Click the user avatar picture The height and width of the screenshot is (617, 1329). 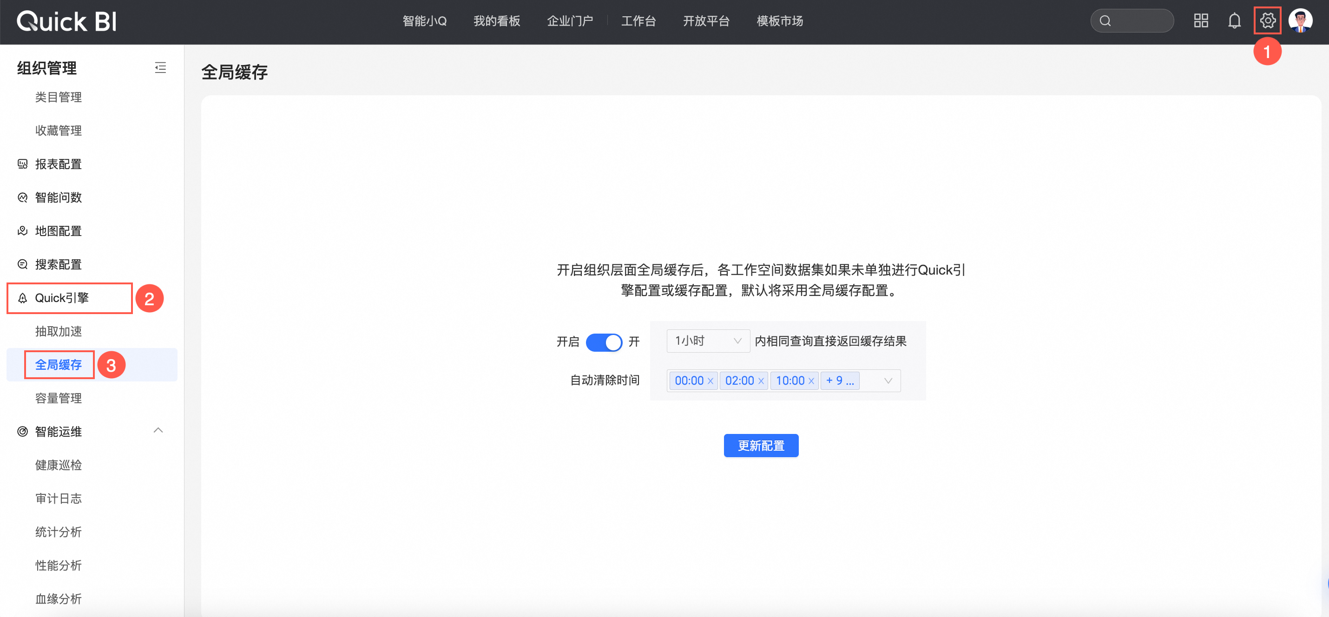[1300, 21]
